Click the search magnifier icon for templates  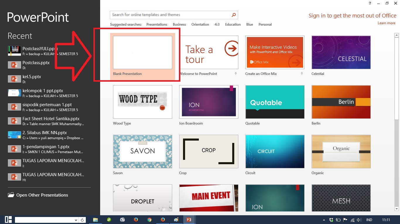(x=234, y=15)
